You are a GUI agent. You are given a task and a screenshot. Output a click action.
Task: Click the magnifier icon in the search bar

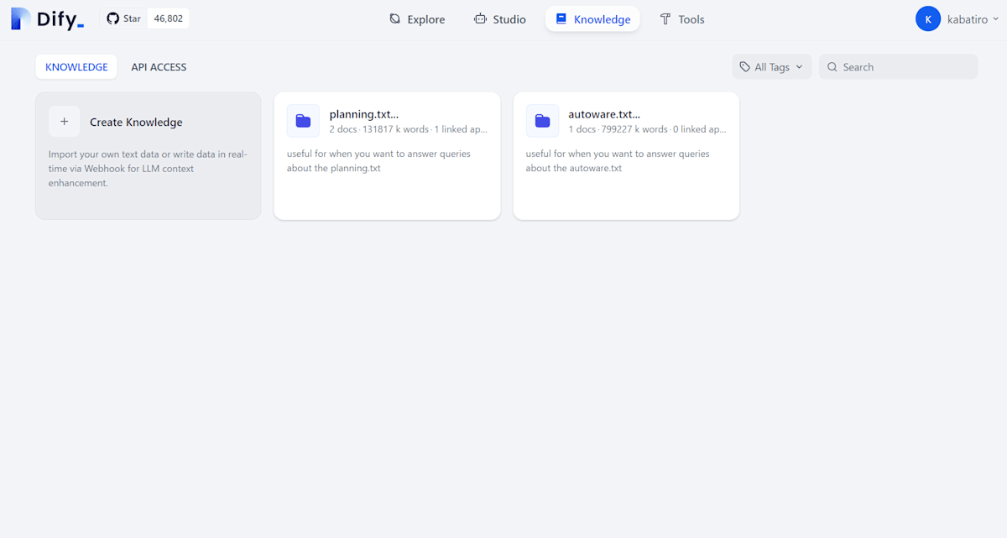pyautogui.click(x=832, y=66)
